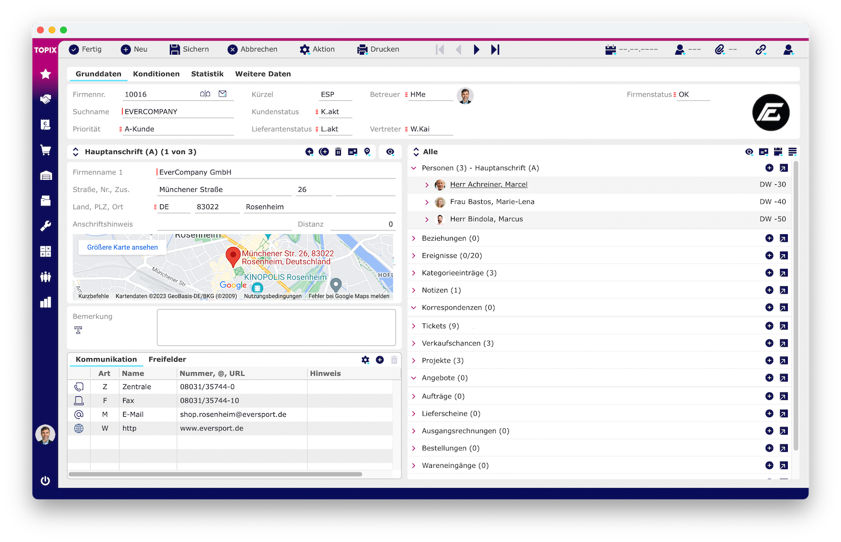Add a new Kommunikation entry with plus
Image resolution: width=841 pixels, height=542 pixels.
pos(380,360)
